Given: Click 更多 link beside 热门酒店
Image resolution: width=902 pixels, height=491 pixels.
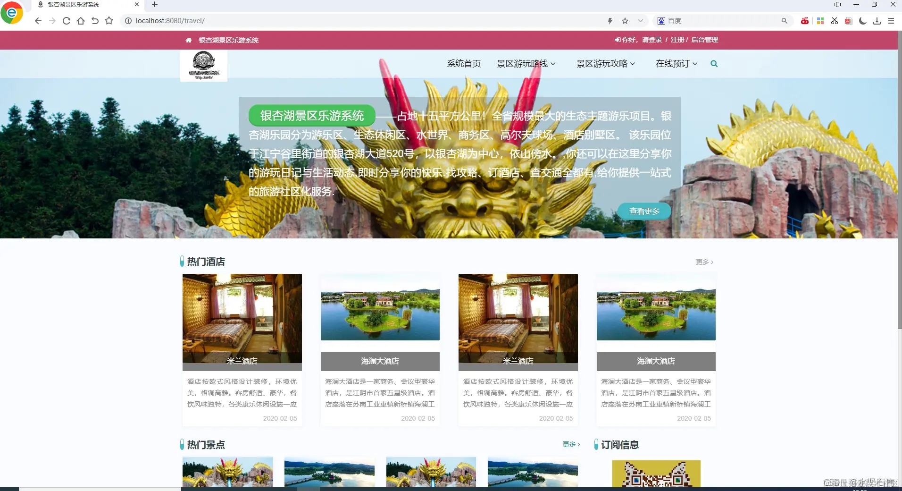Looking at the screenshot, I should [704, 262].
